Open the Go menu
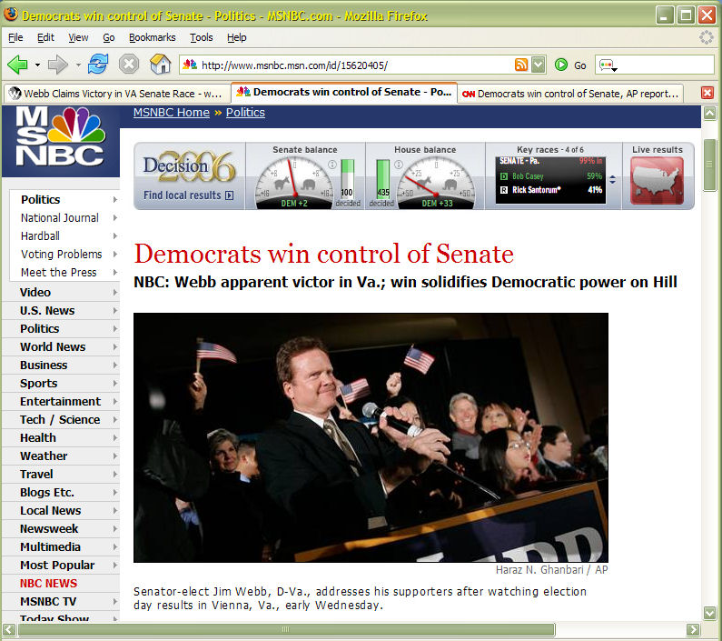The width and height of the screenshot is (722, 641). pos(109,37)
